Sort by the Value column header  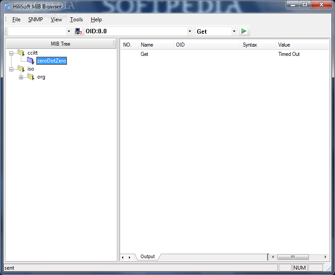coord(302,45)
